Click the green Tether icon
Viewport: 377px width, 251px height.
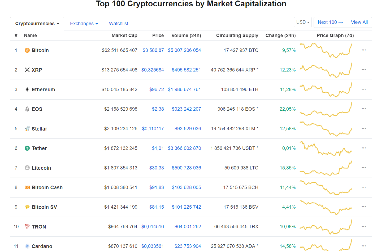click(27, 148)
